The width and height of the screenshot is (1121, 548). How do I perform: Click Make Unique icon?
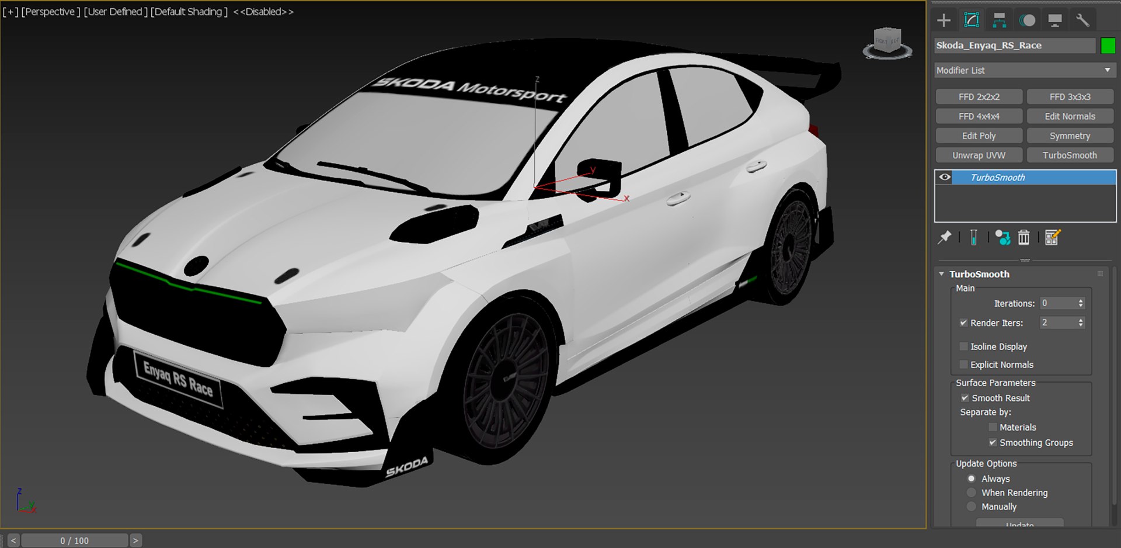point(1002,237)
